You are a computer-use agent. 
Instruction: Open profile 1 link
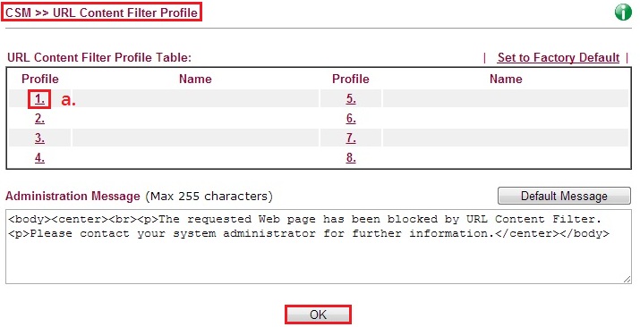pos(39,99)
